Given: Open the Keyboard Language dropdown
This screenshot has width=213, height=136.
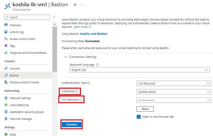Looking at the screenshot, I should pyautogui.click(x=139, y=70).
